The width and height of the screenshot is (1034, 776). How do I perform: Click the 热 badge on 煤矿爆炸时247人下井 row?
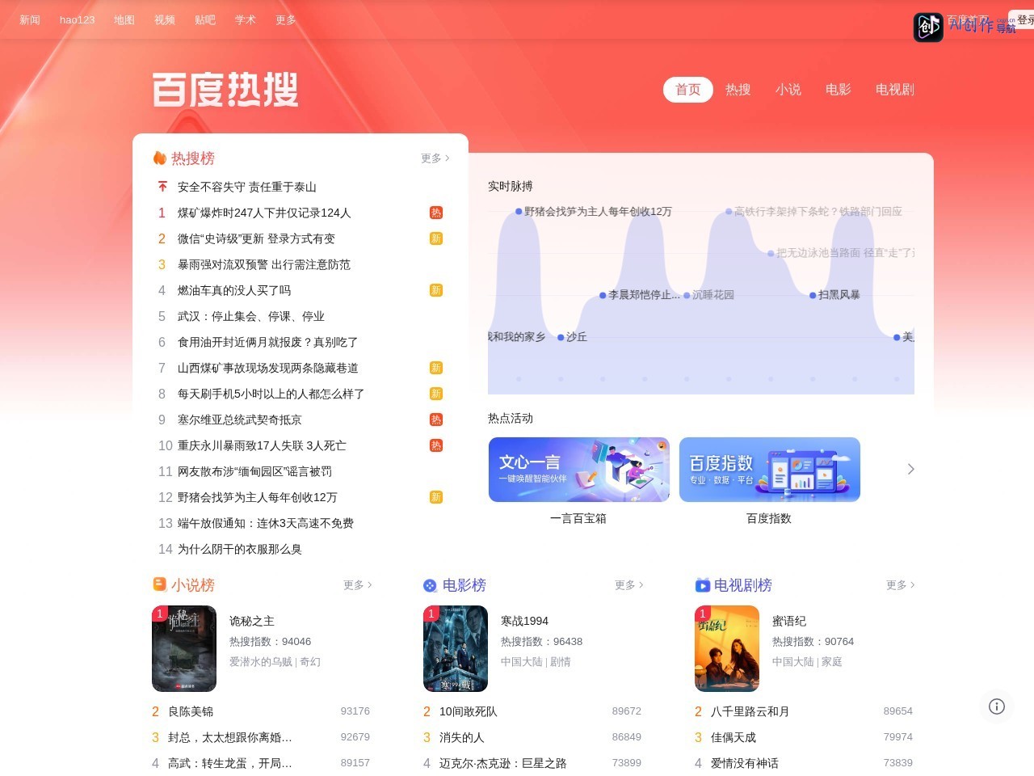tap(436, 213)
